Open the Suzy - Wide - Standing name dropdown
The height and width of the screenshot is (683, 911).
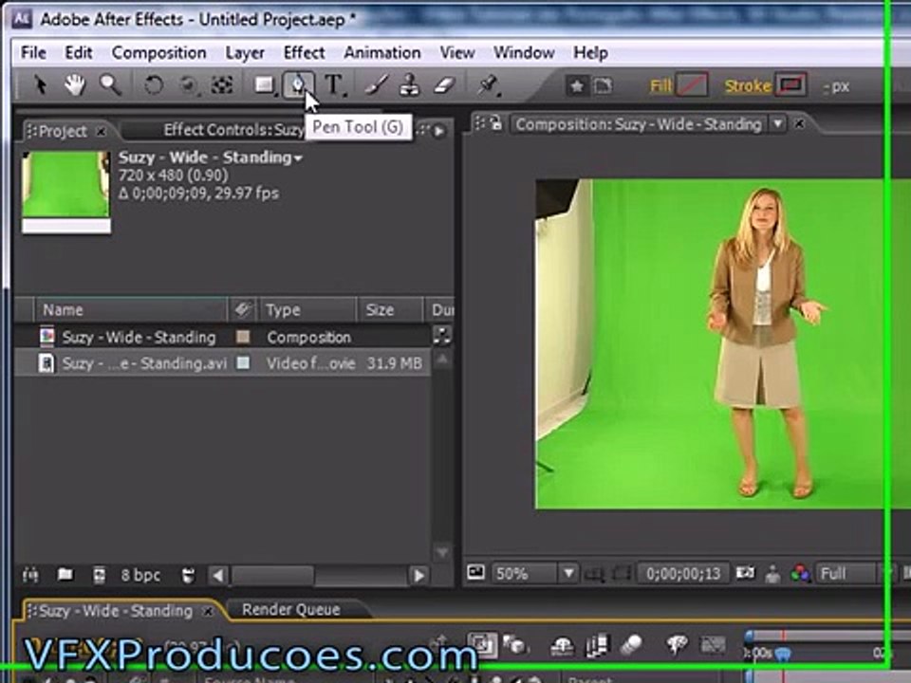pyautogui.click(x=298, y=158)
